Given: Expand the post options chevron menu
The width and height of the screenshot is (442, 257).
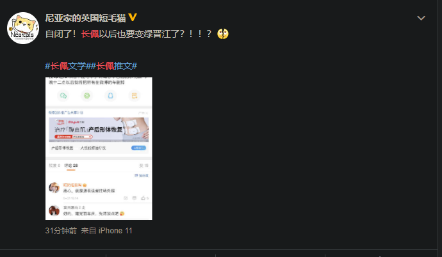Looking at the screenshot, I should [421, 18].
